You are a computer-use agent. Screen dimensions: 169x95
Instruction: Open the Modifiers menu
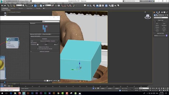point(31,3)
